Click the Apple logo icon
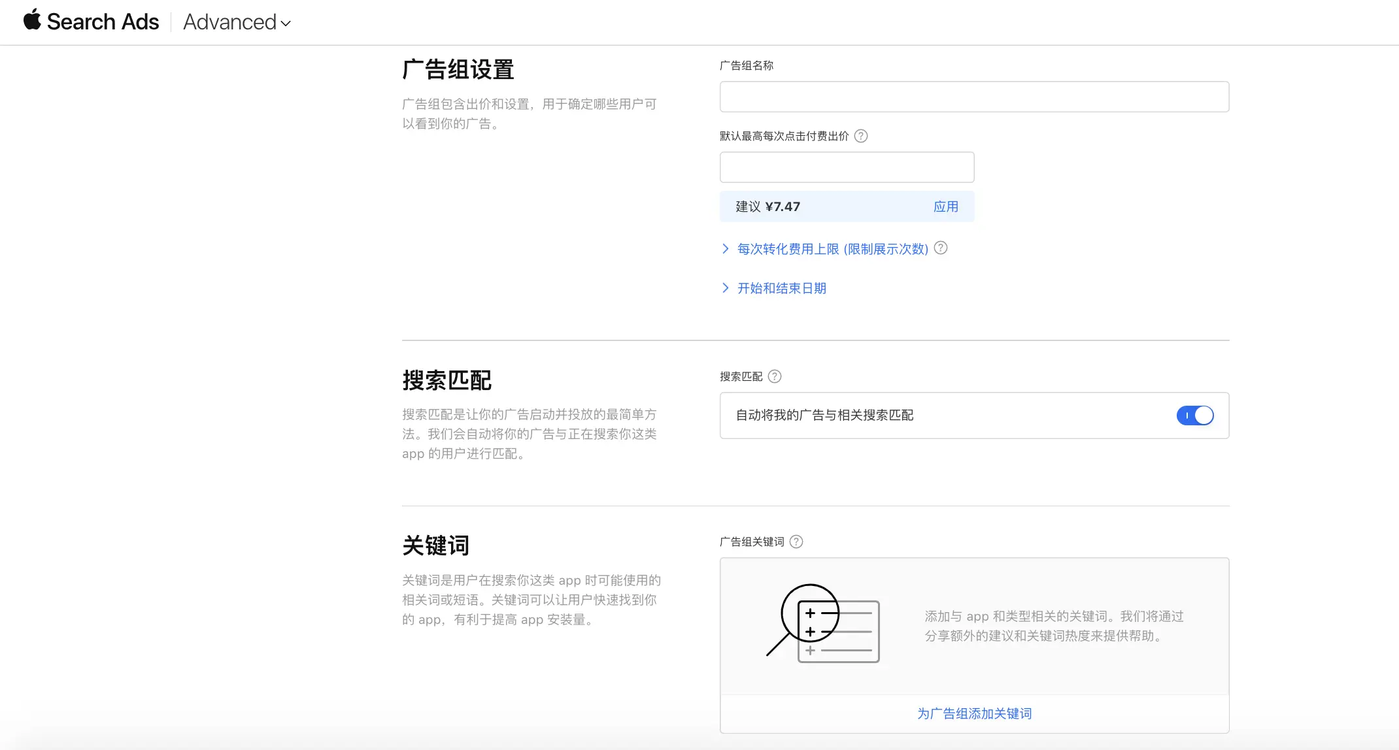The width and height of the screenshot is (1399, 750). click(32, 20)
